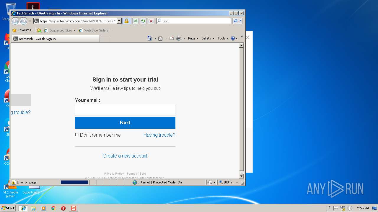Open Windows Explorer folder on the taskbar

coord(33,208)
